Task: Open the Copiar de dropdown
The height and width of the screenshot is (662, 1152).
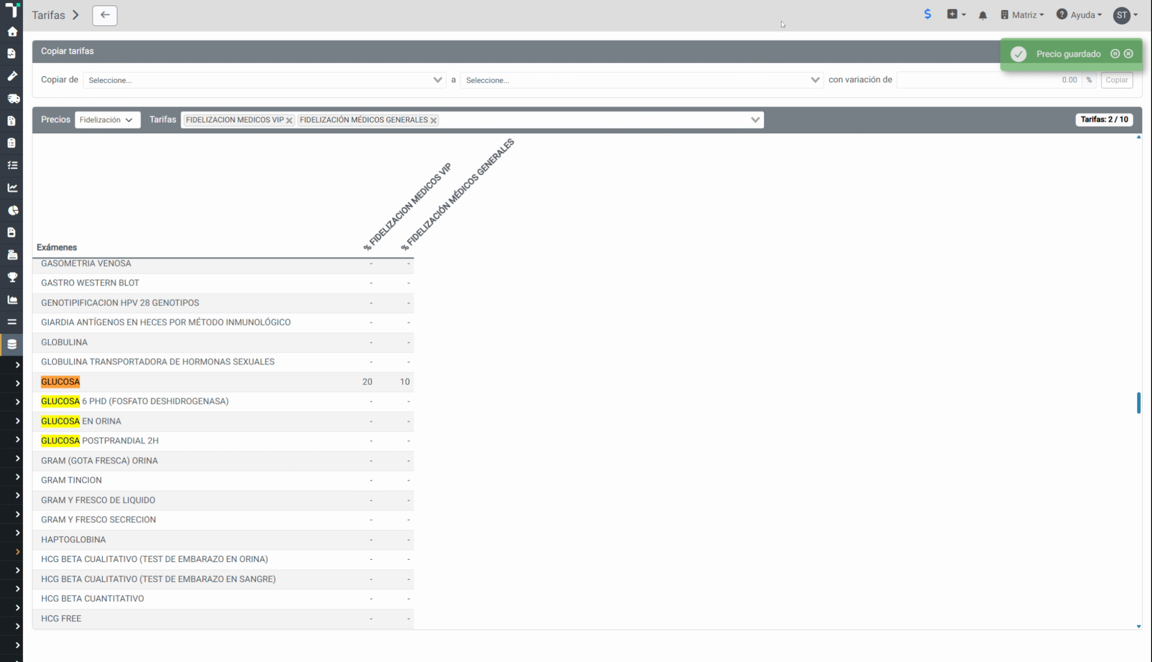Action: [x=264, y=80]
